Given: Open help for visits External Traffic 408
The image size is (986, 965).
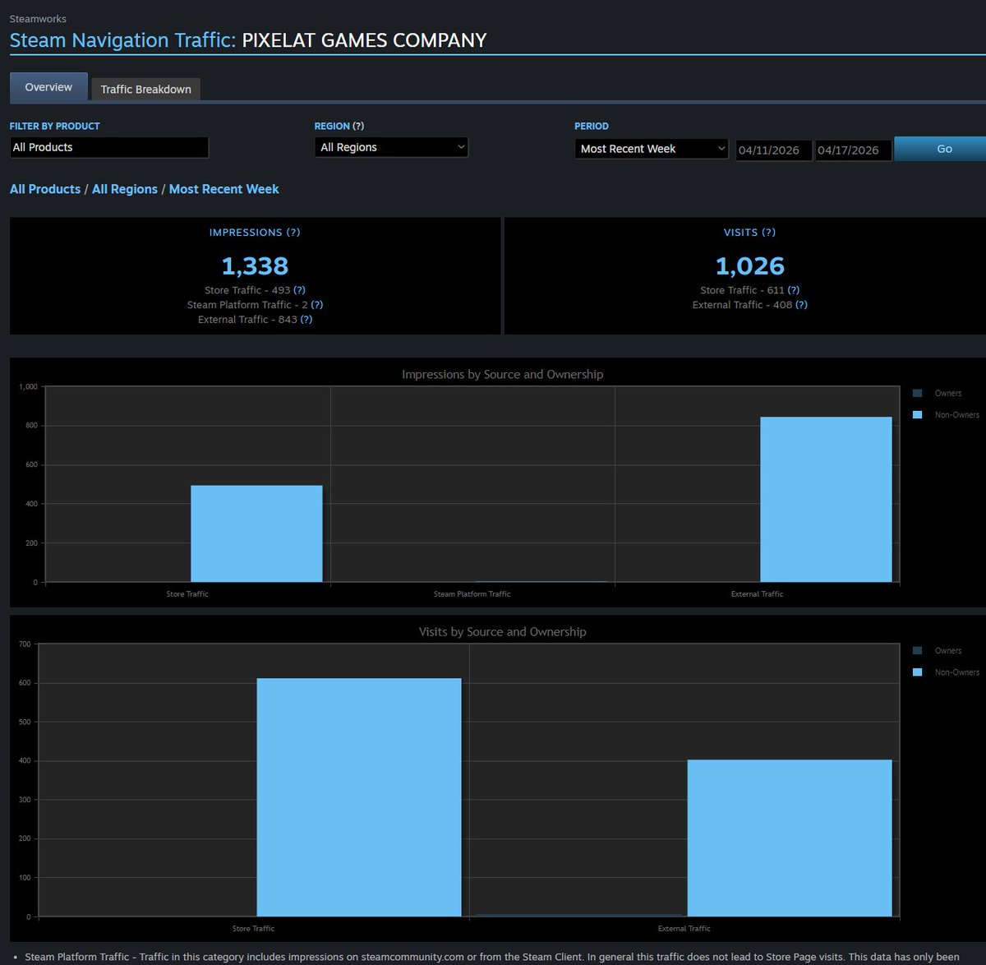Looking at the screenshot, I should pos(801,305).
